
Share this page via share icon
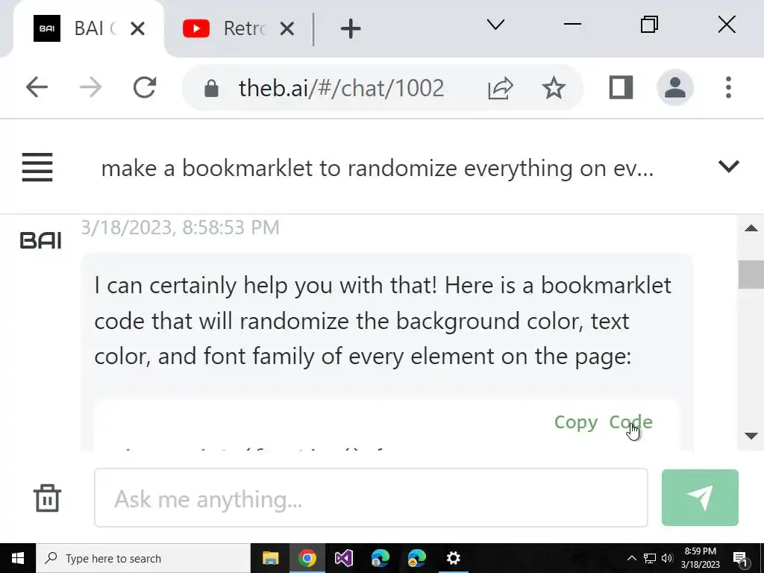[x=501, y=88]
